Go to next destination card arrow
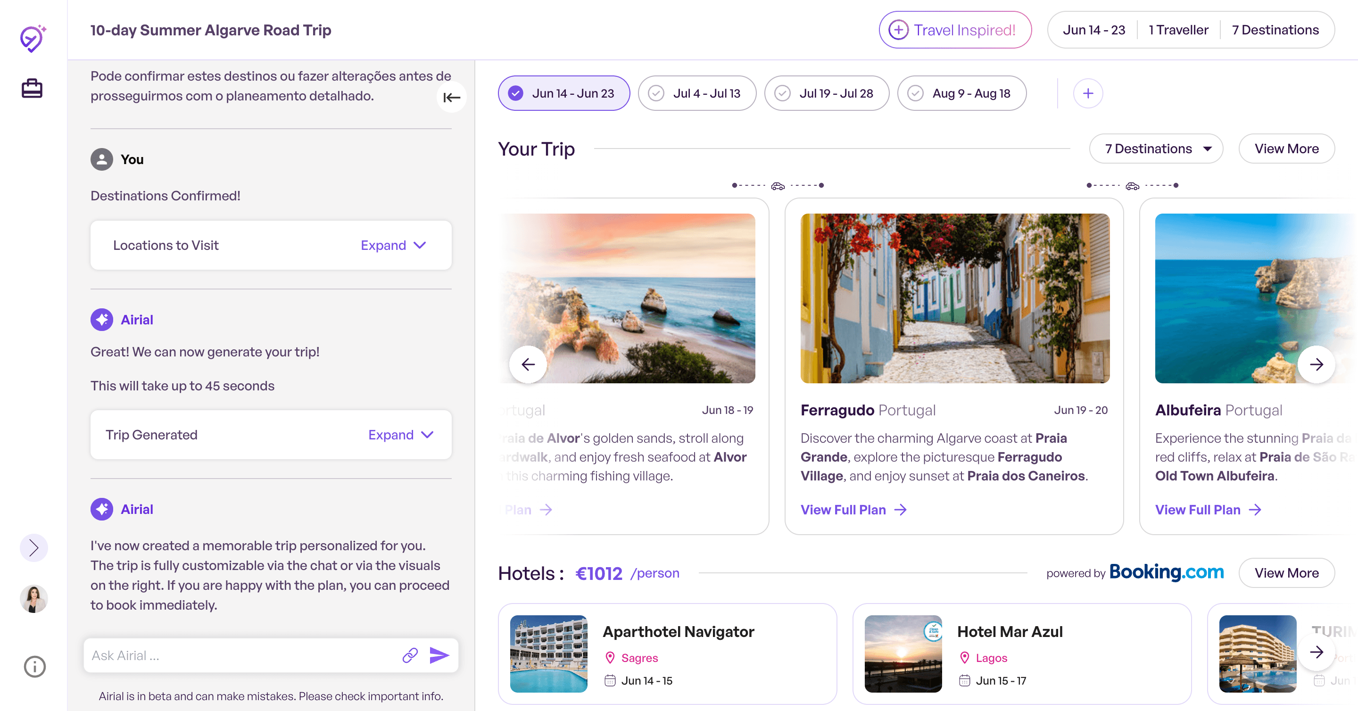 pyautogui.click(x=1317, y=364)
